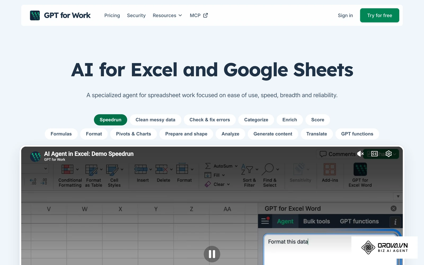
Task: Click the AutoSum sigma icon
Action: tap(208, 166)
